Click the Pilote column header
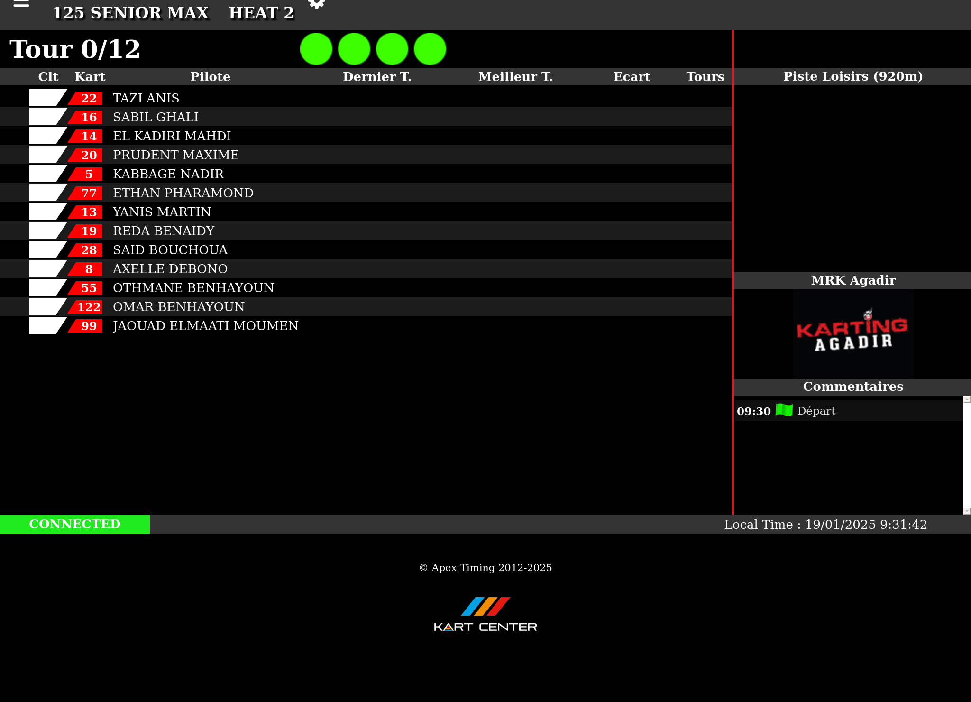Screen dimensions: 971x702 coord(210,77)
